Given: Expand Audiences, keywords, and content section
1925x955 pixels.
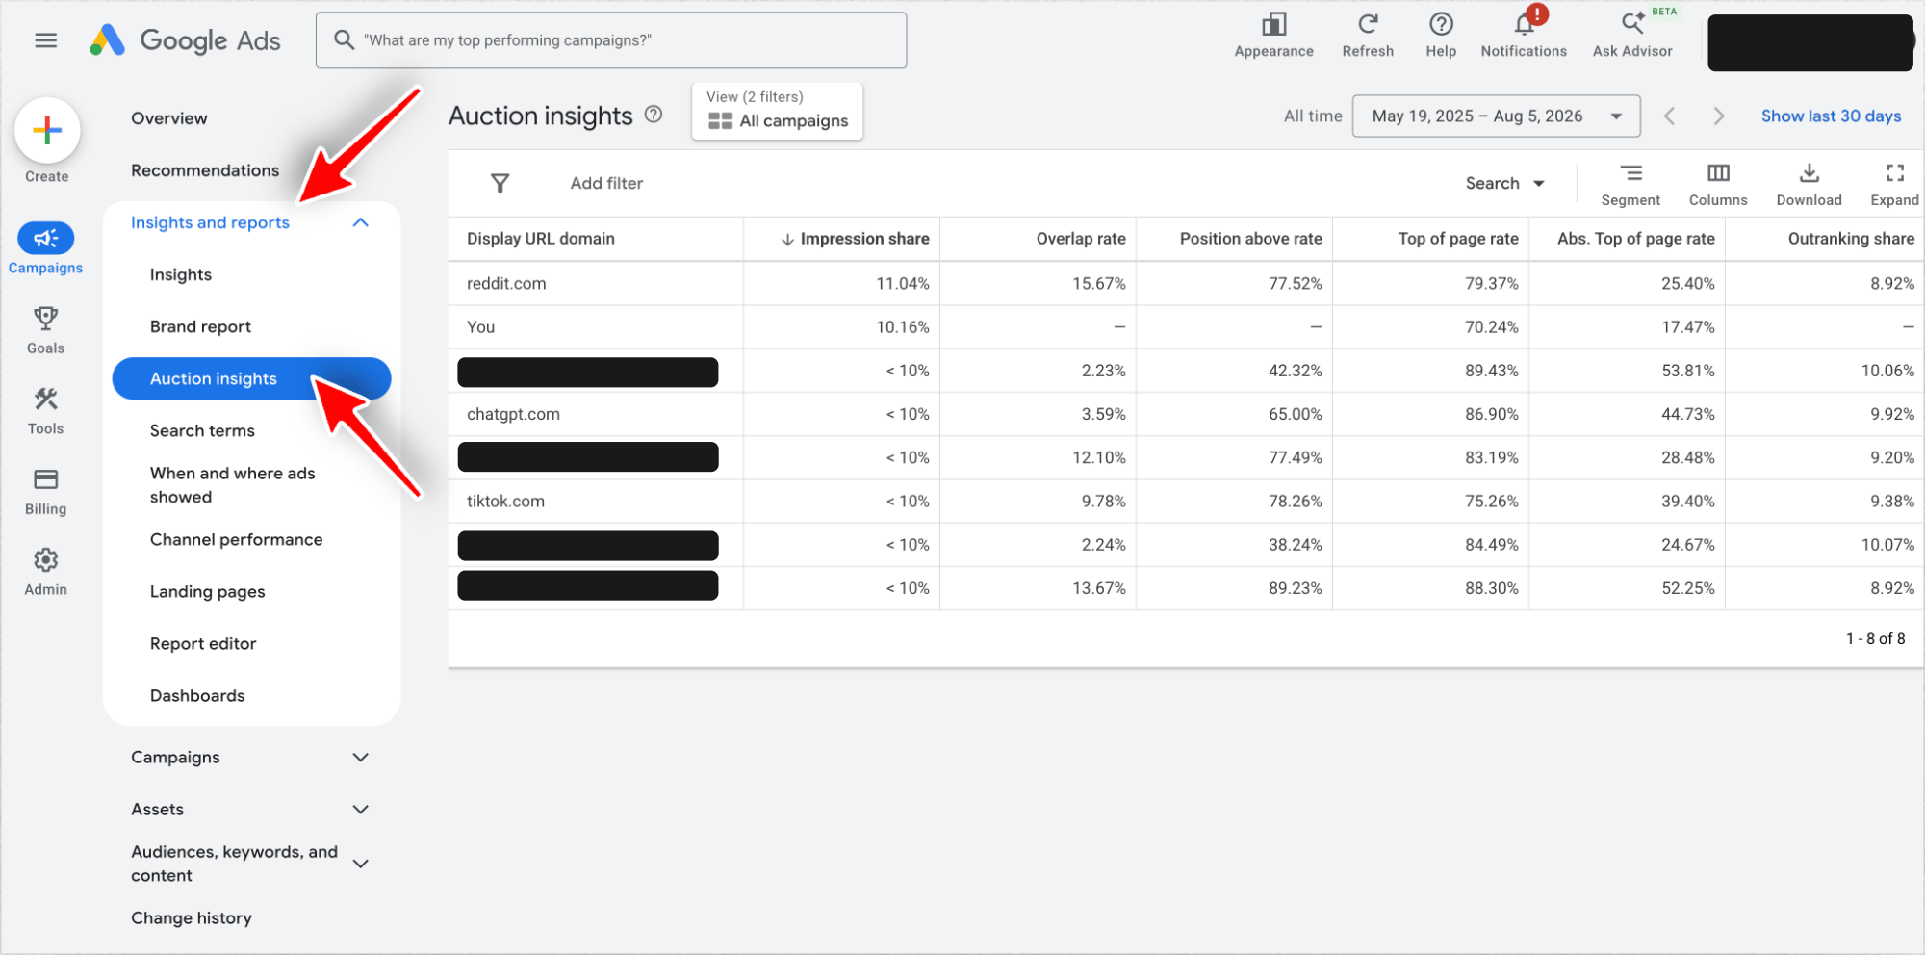Looking at the screenshot, I should tap(361, 864).
